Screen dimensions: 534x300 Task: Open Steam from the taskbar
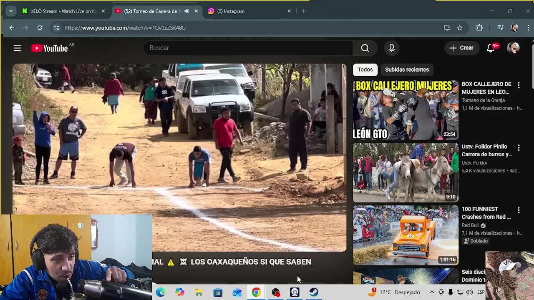(314, 292)
